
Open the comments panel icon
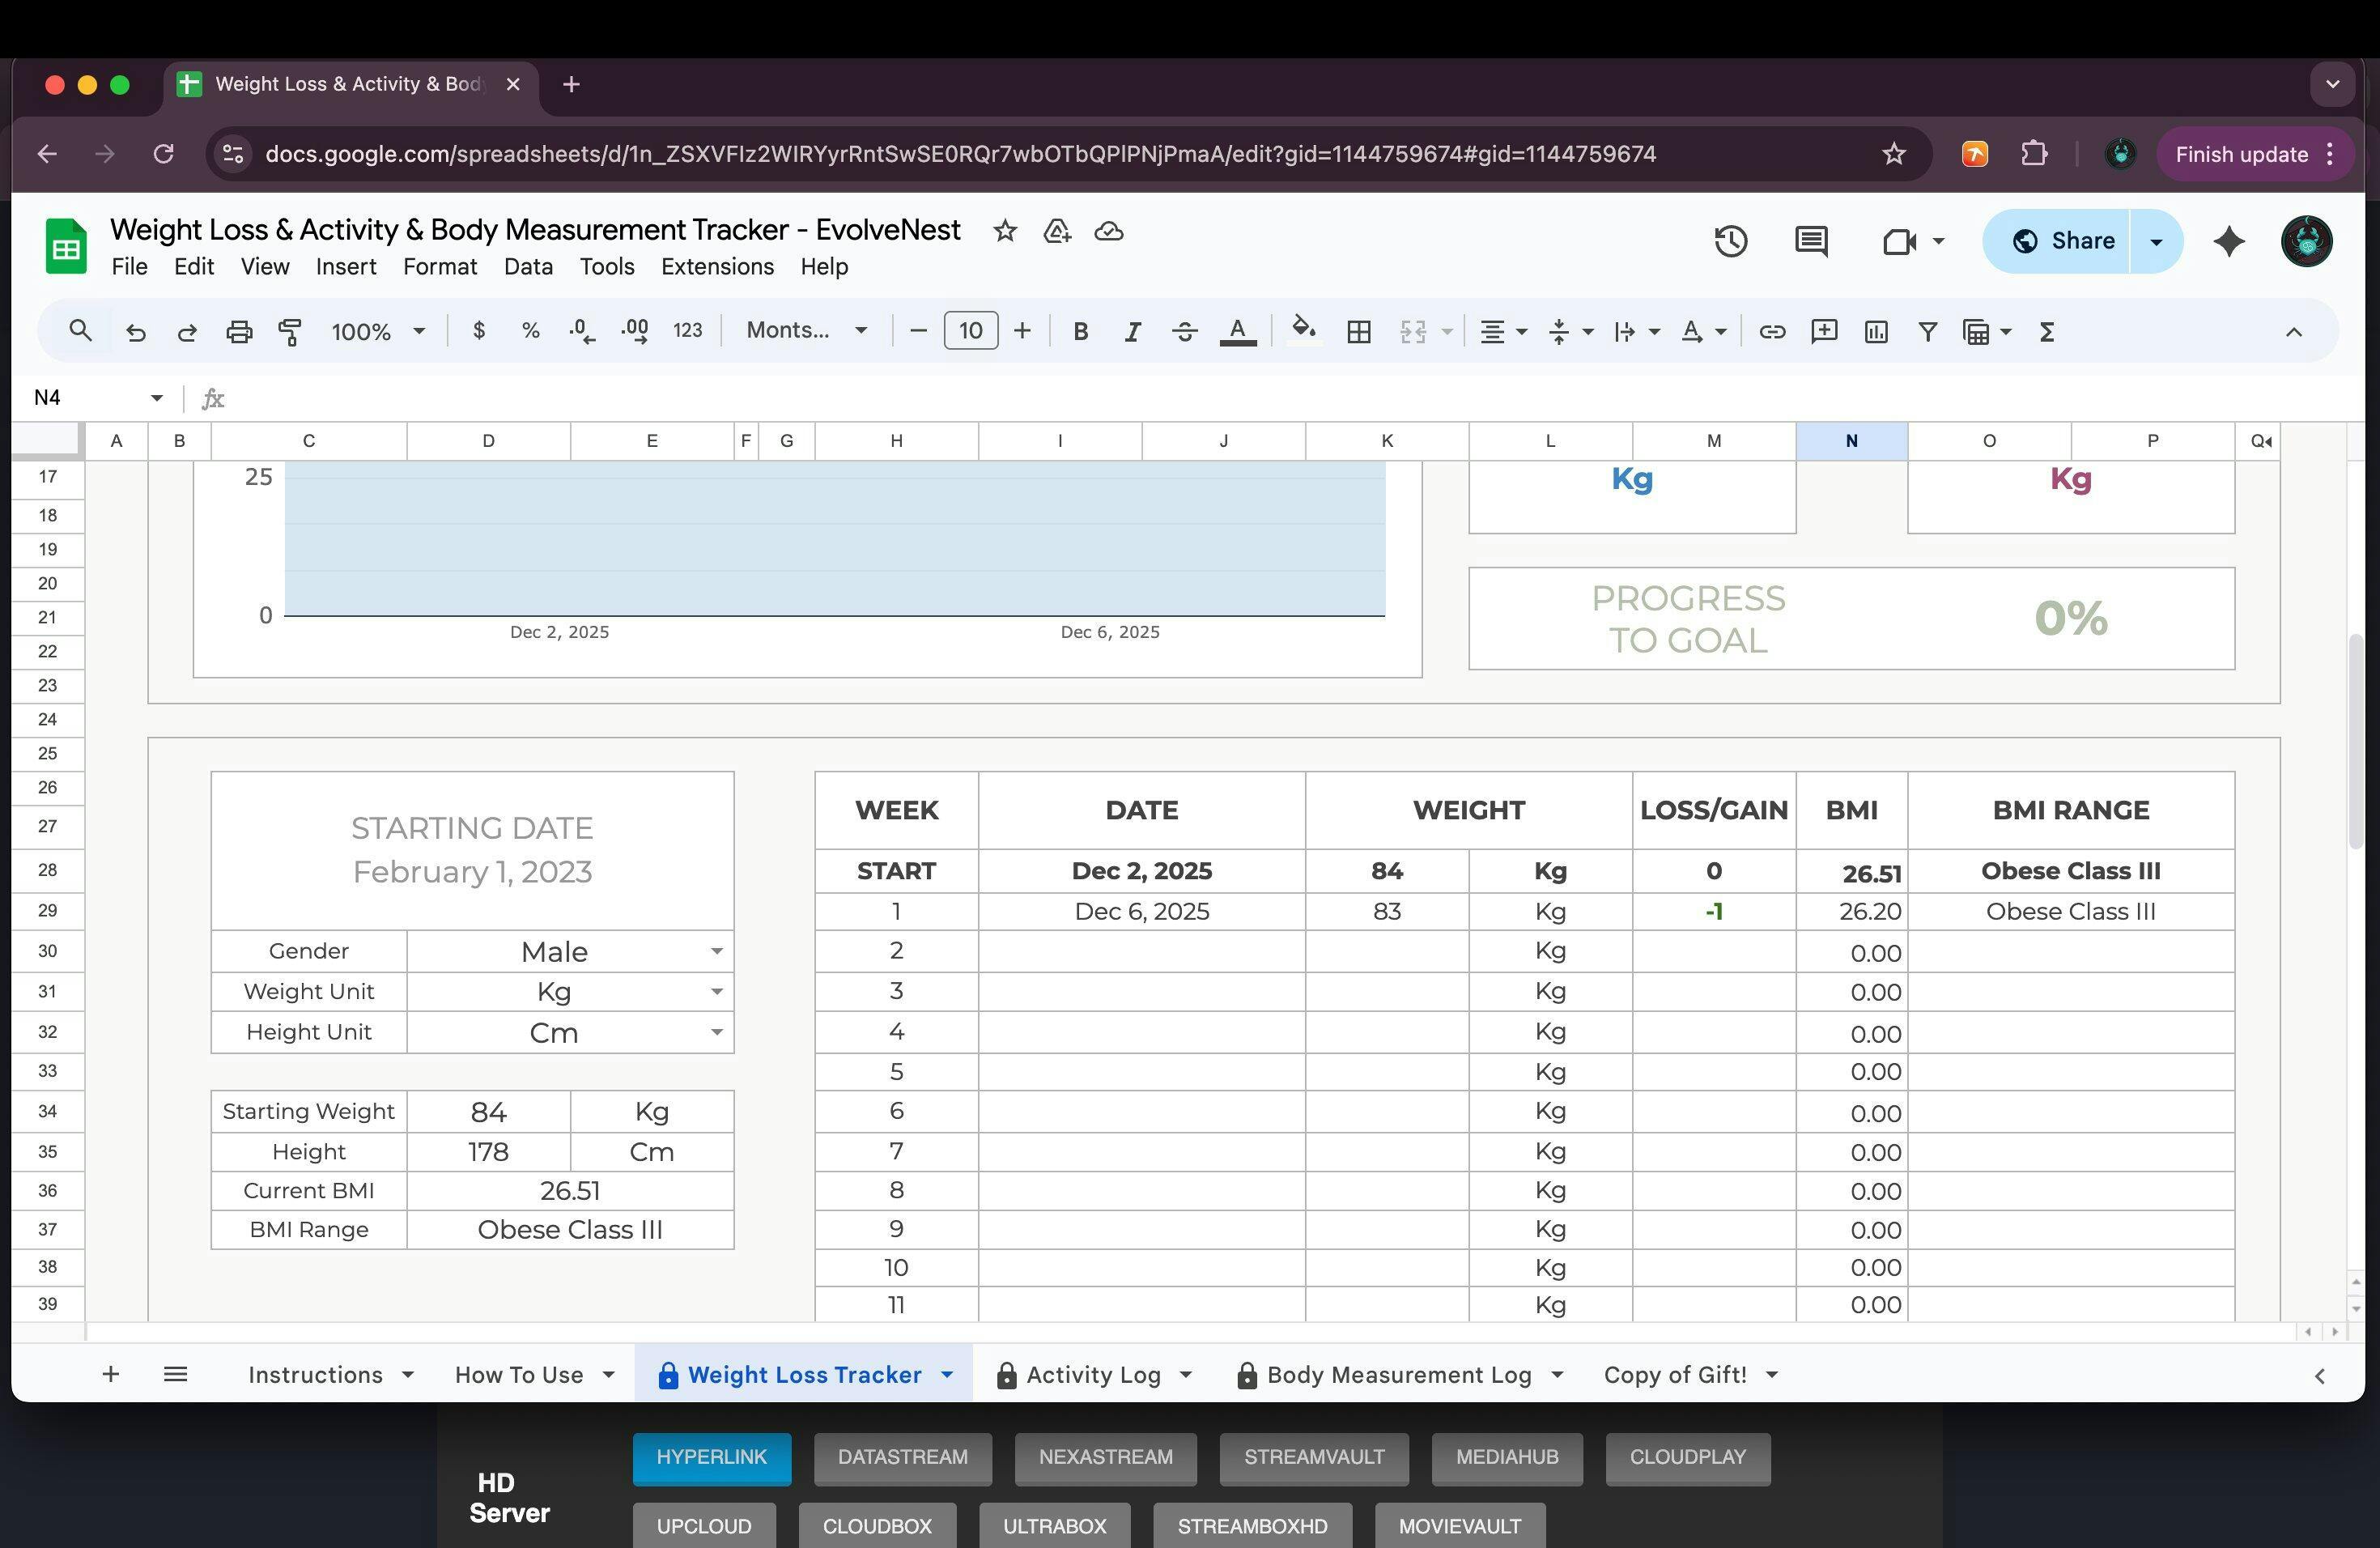pos(1811,241)
